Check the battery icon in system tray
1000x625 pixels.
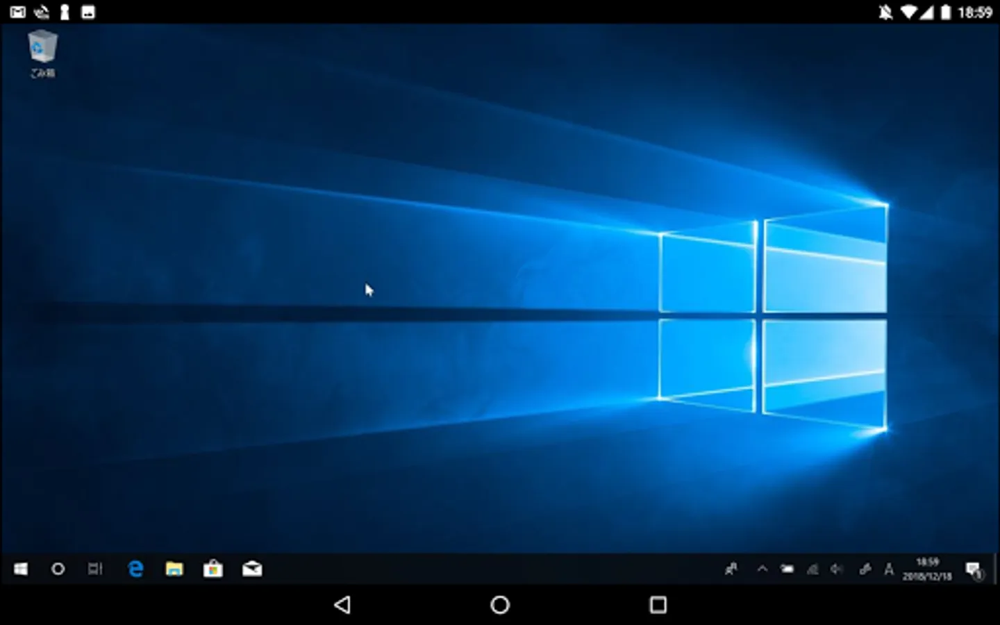point(787,569)
